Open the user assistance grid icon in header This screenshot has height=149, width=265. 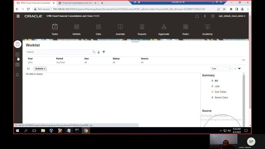tap(213, 16)
